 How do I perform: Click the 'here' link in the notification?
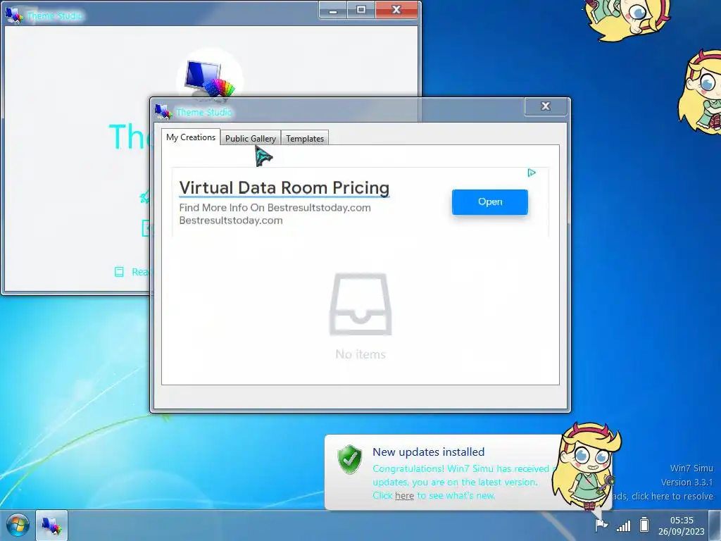404,495
